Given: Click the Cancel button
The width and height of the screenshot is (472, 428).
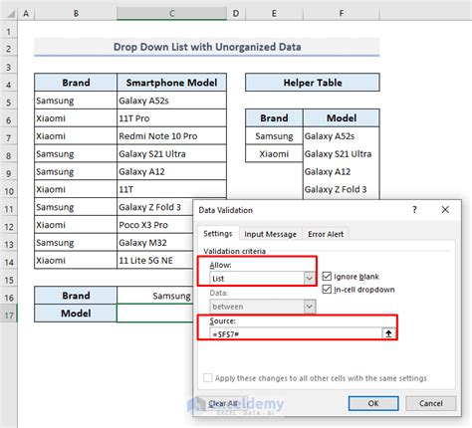Looking at the screenshot, I should click(x=430, y=403).
